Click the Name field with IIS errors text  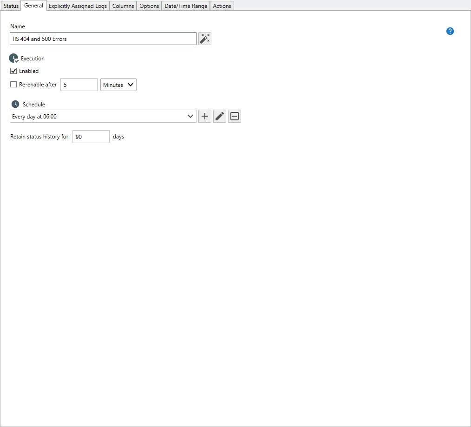pyautogui.click(x=103, y=39)
